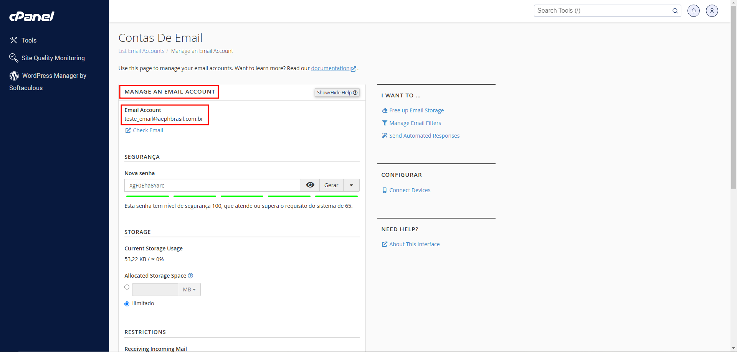Screen dimensions: 737x352
Task: Select the custom storage size radio button
Action: tap(127, 287)
